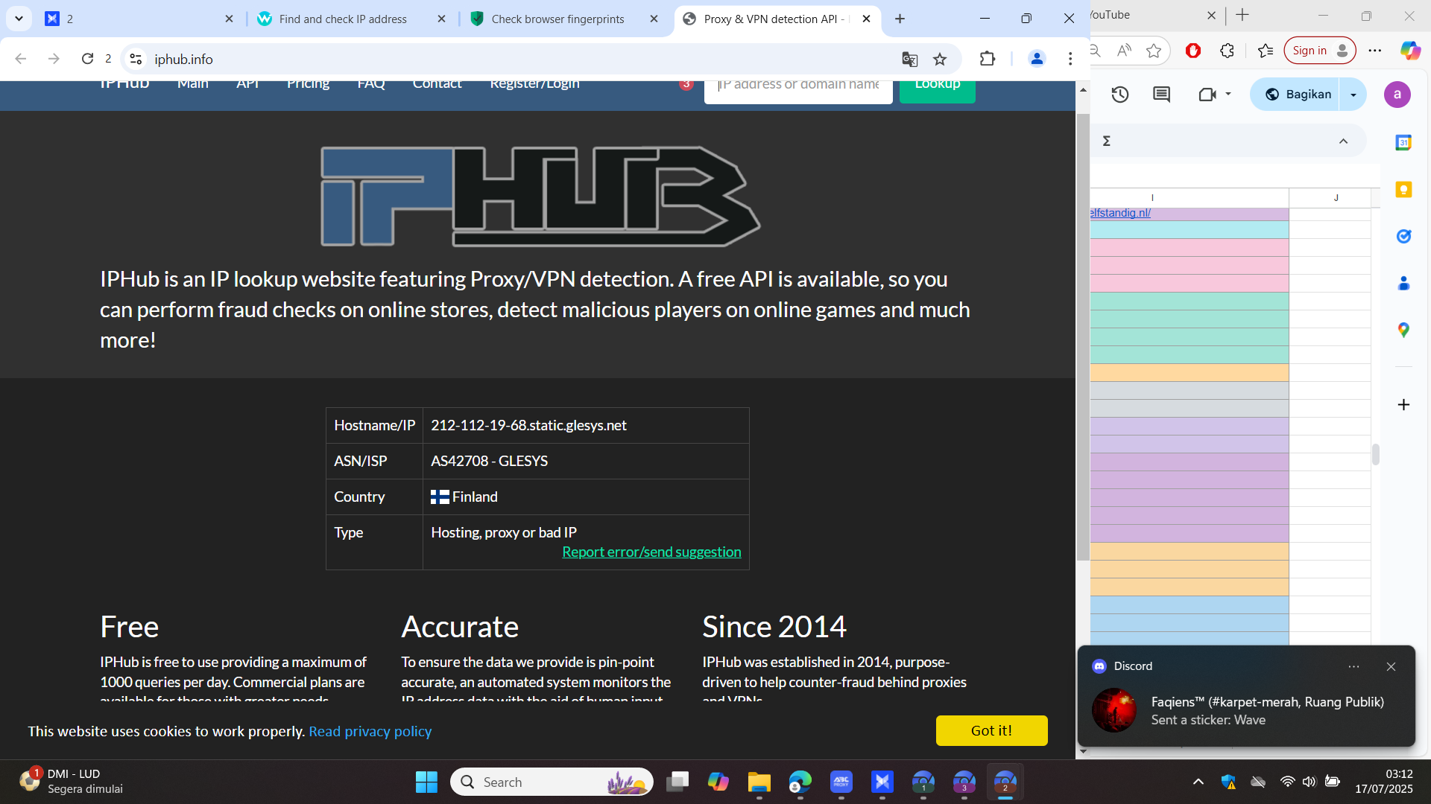Click the Chrome address bar showing iphub.info
The image size is (1431, 804).
(522, 59)
